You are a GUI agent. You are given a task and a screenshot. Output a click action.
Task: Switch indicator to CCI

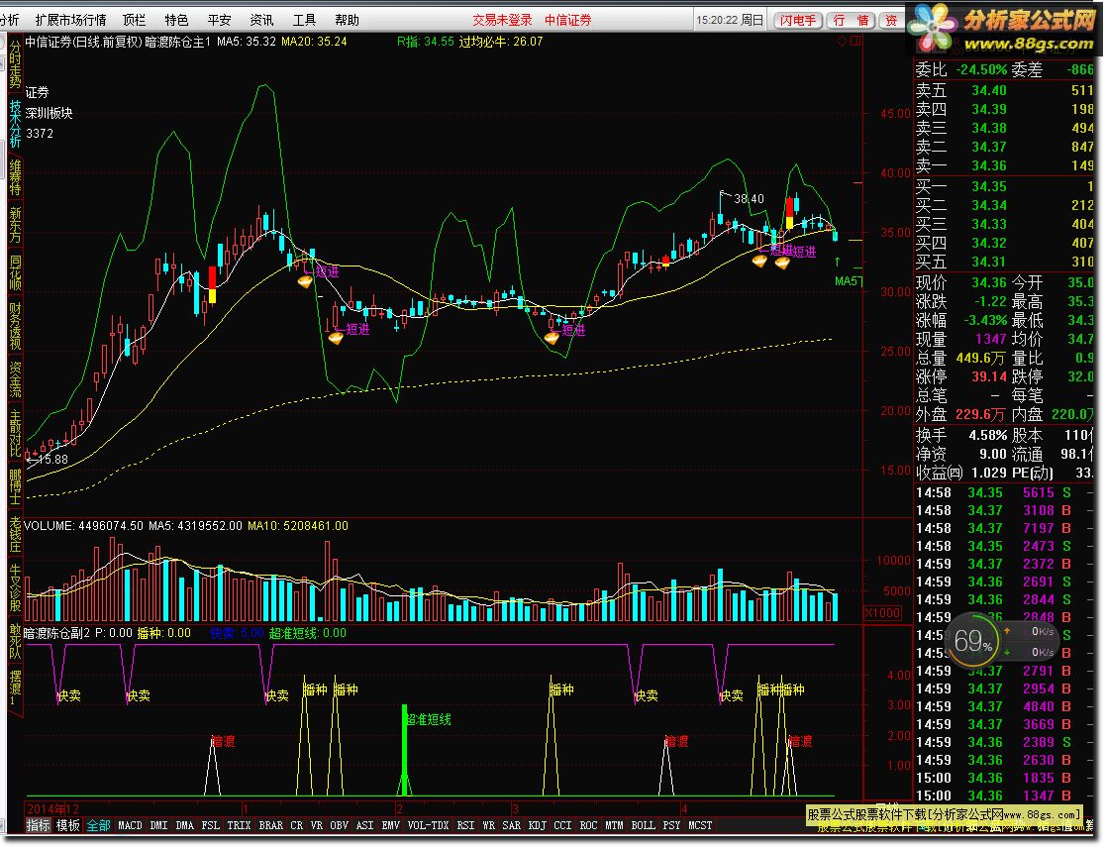(x=562, y=825)
